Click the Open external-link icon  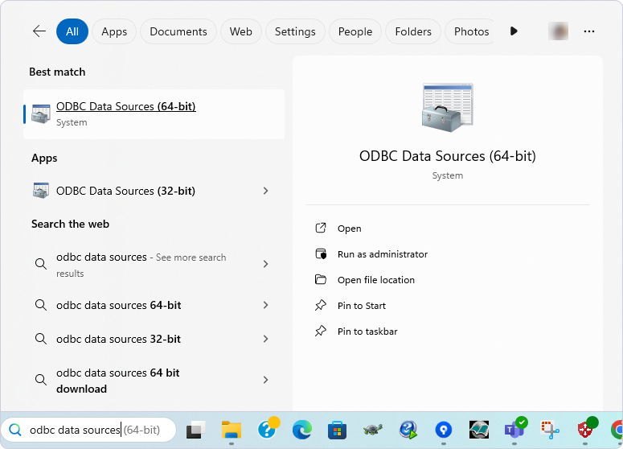pos(321,228)
